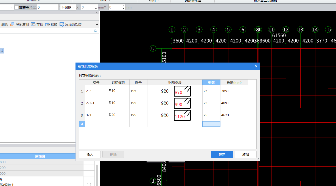Click the length cell 3851
This screenshot has height=186, width=336.
click(234, 91)
